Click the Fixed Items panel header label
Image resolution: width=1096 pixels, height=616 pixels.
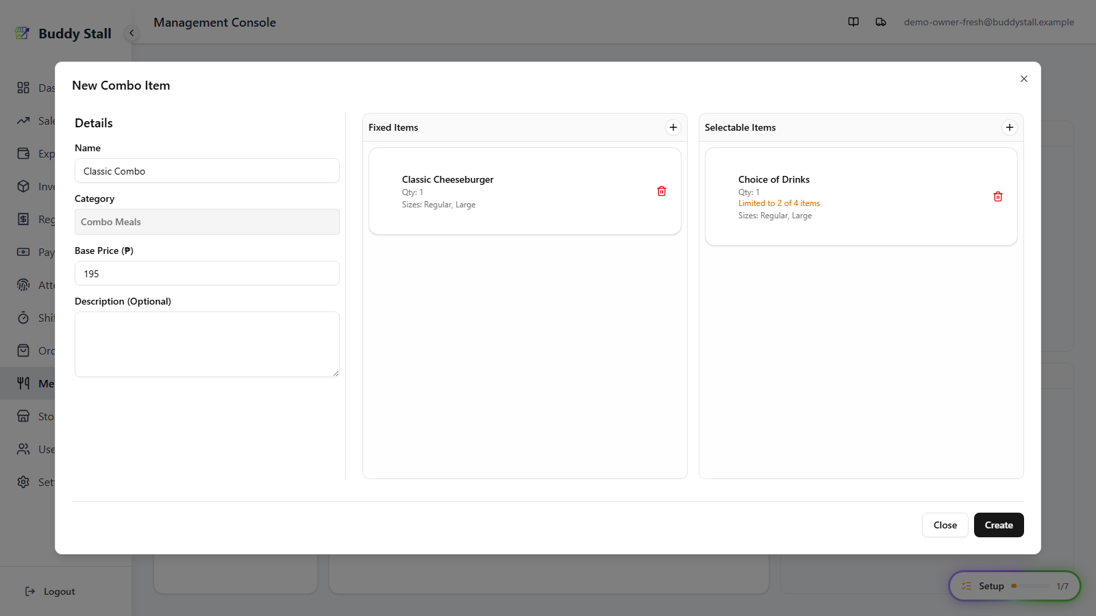(393, 127)
